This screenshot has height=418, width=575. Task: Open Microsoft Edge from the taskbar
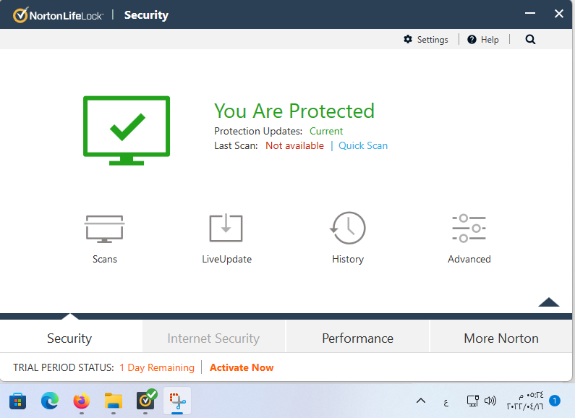point(49,401)
